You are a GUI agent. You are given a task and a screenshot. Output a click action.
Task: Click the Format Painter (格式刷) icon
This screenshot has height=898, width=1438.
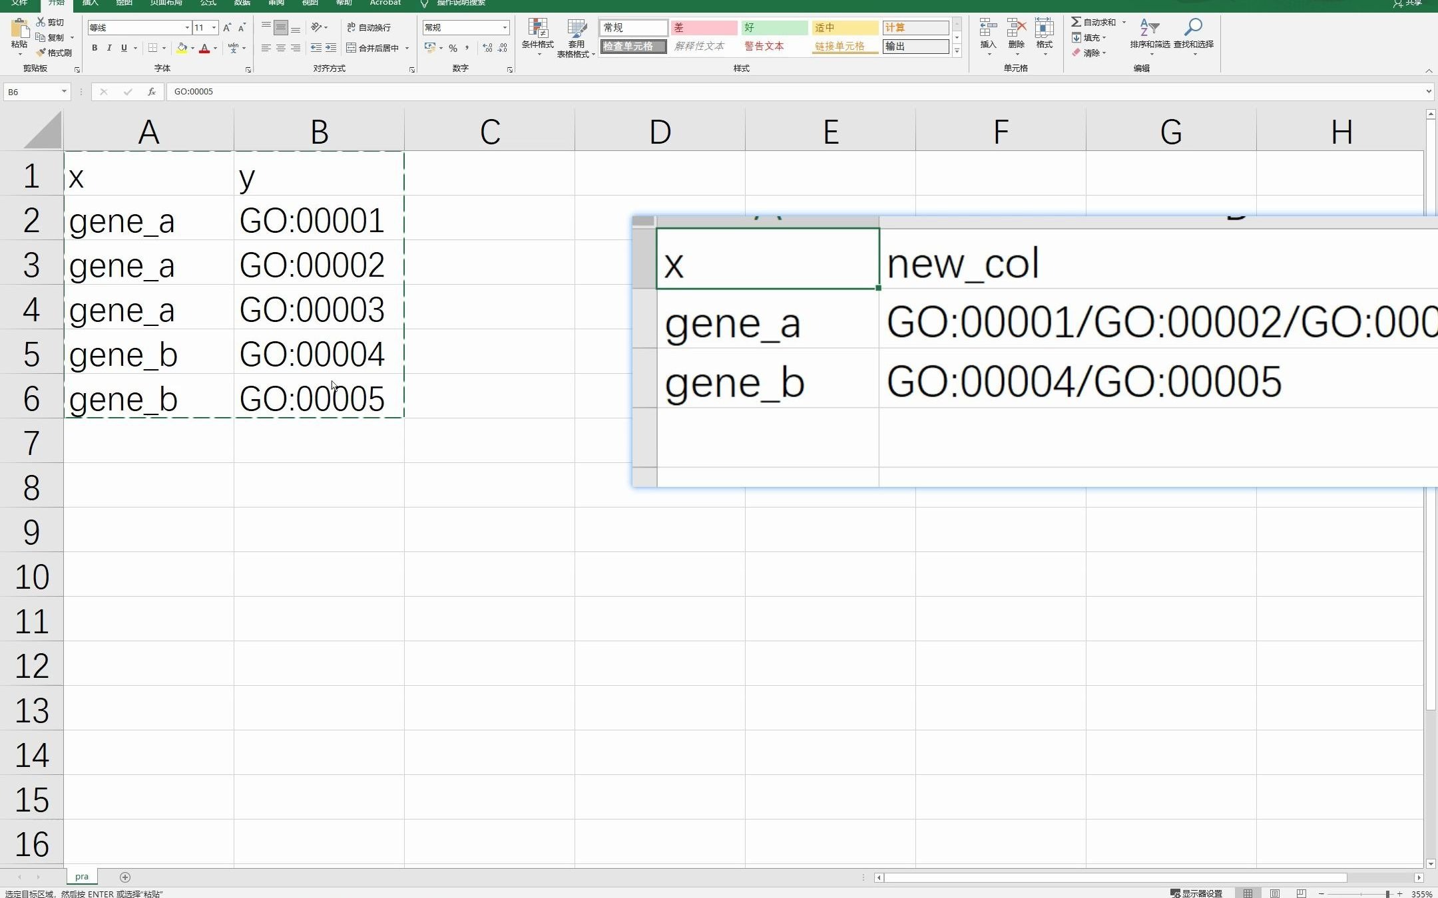tap(41, 53)
